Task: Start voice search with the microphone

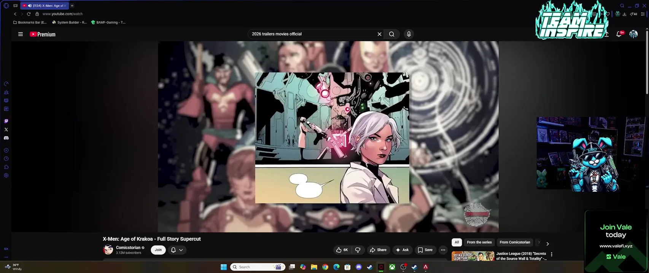Action: click(x=409, y=34)
